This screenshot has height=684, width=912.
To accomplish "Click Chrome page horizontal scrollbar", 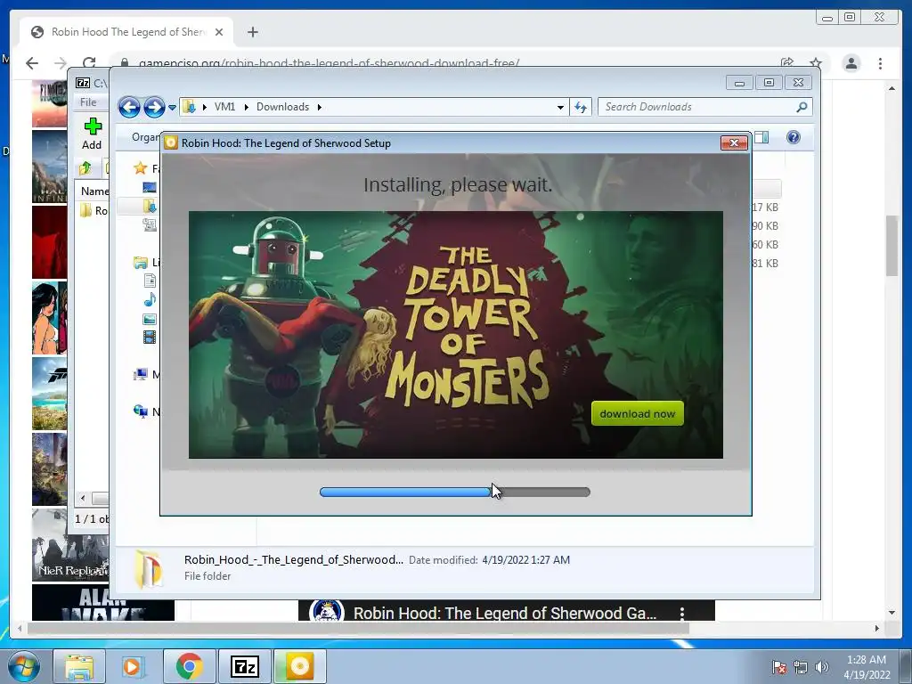I will (x=358, y=628).
